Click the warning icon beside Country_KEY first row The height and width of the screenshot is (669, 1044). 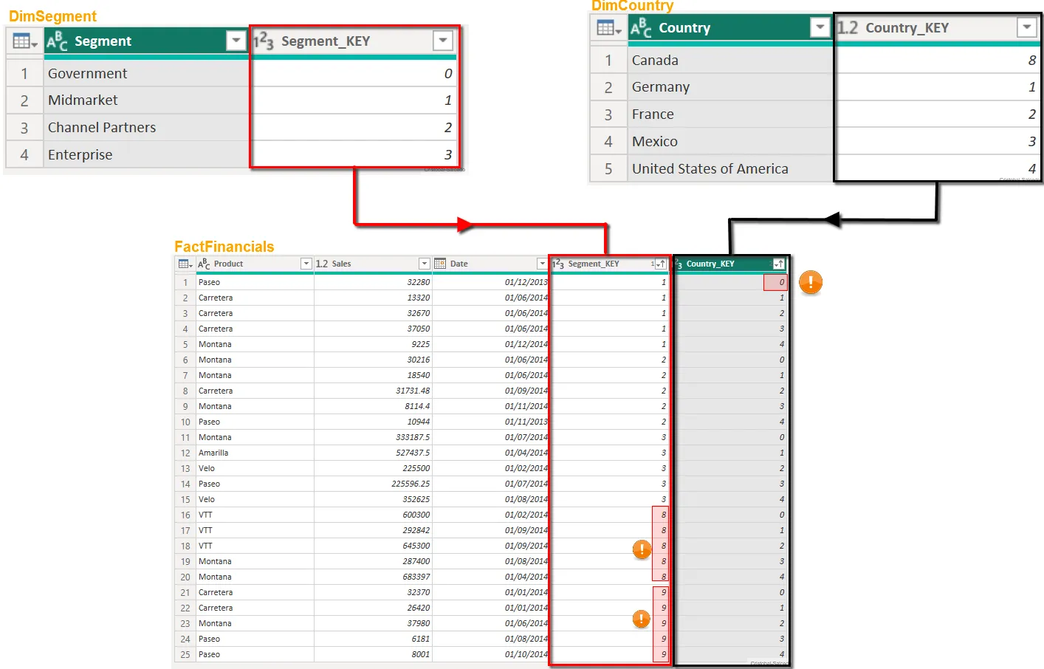pos(810,282)
